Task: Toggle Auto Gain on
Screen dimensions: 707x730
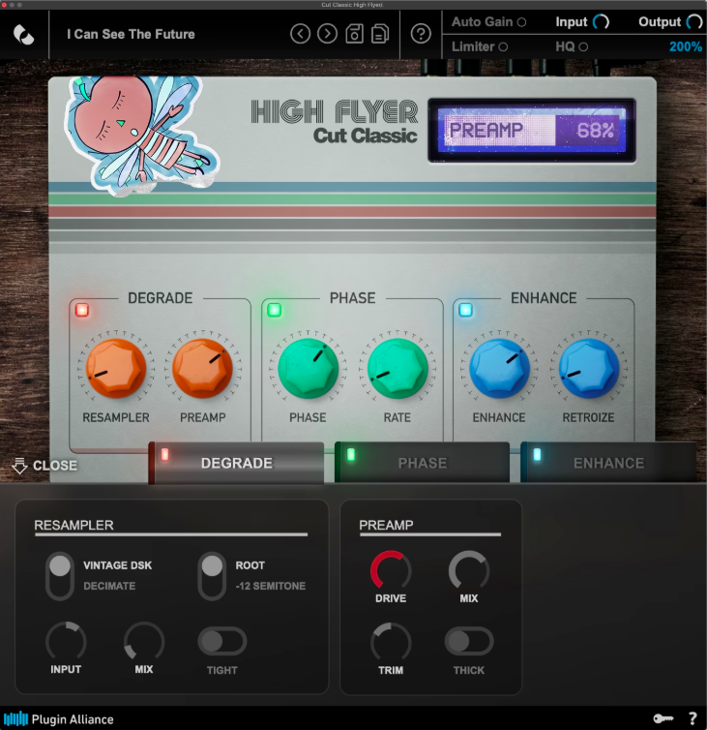Action: click(x=522, y=22)
